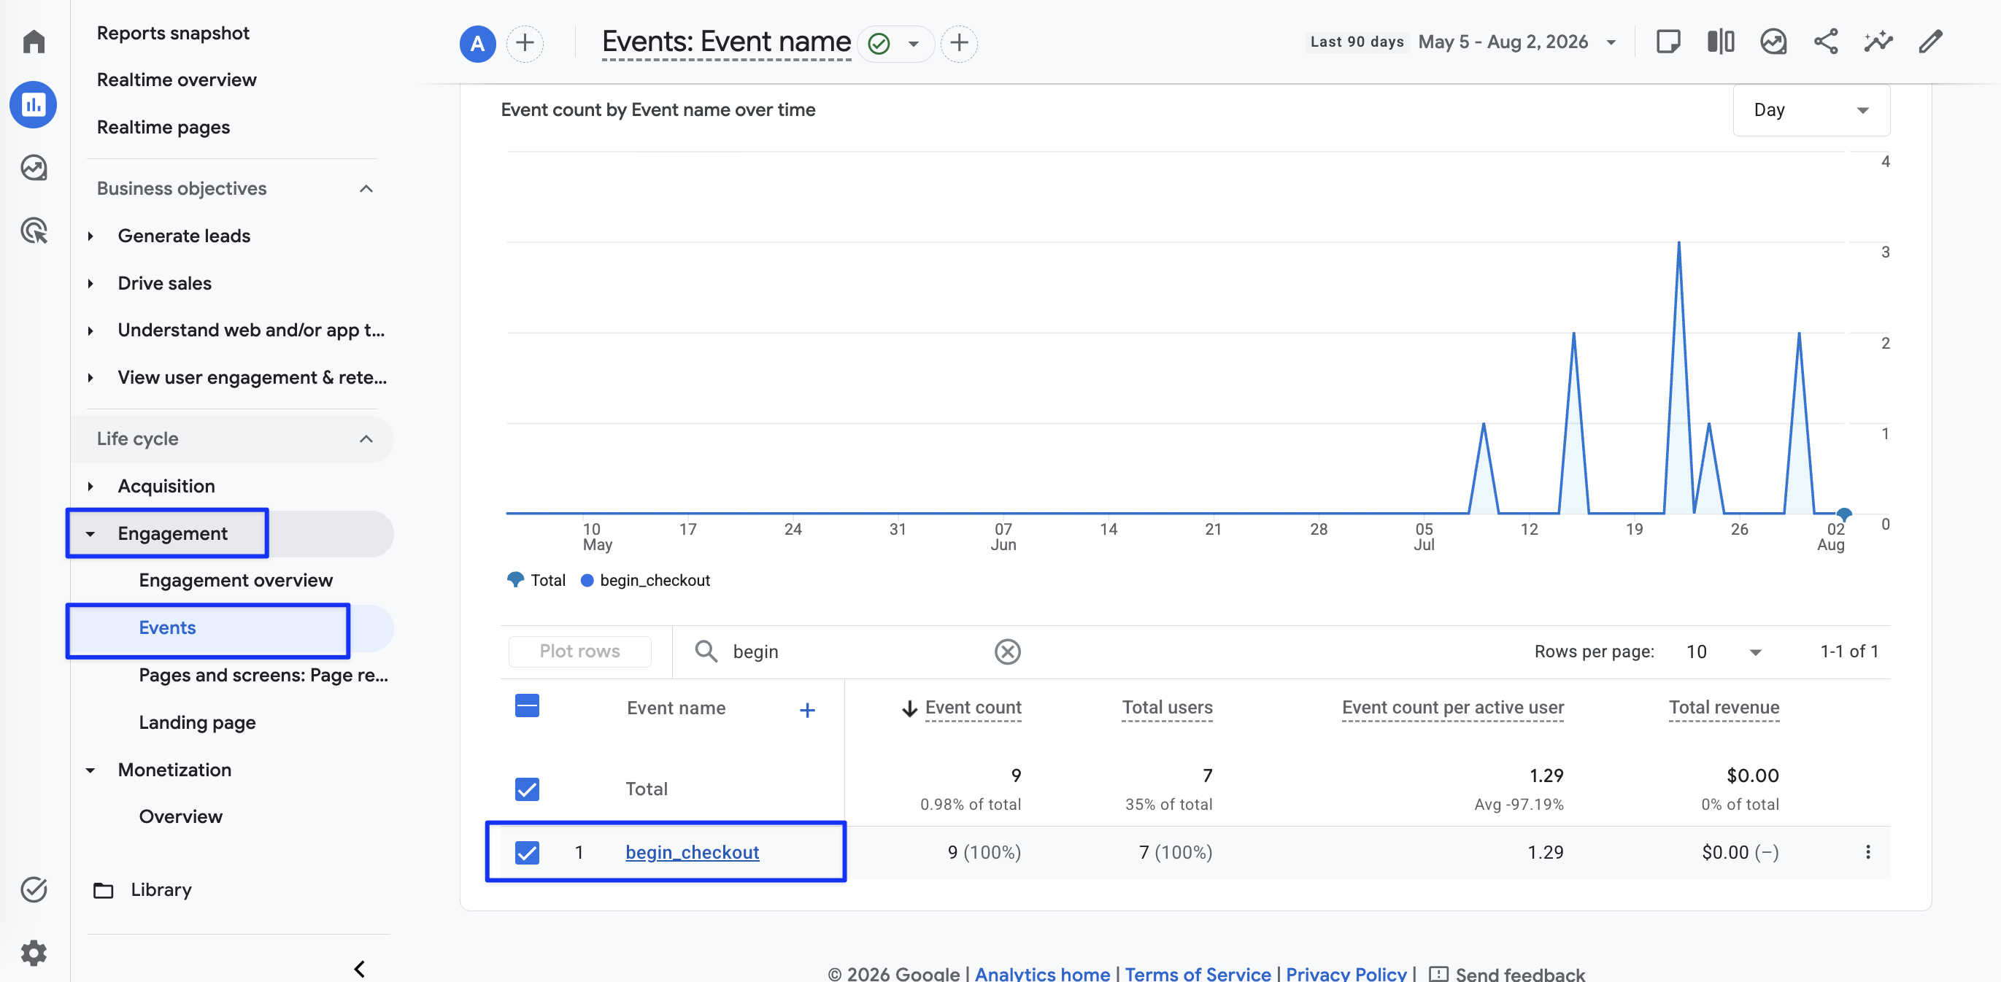Viewport: 2001px width, 982px height.
Task: Open the Landing page report
Action: 197,723
